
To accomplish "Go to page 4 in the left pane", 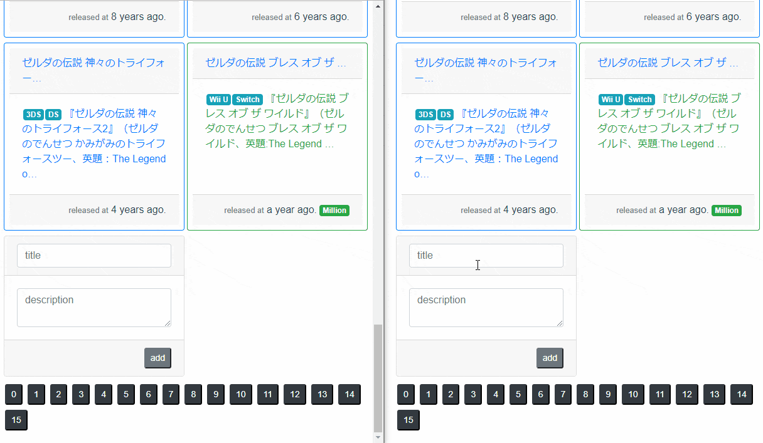I will click(104, 394).
